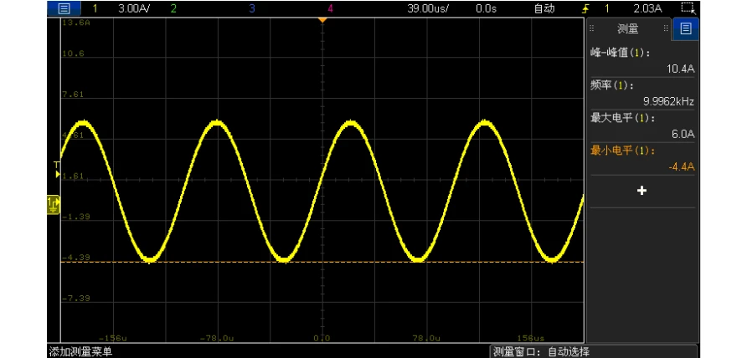Select the 最大电平(1) measurement
Screen dimensions: 737x358
623,118
